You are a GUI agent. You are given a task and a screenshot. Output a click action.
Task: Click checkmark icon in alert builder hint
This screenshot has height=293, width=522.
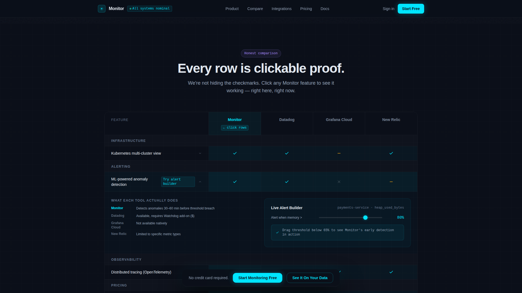(x=277, y=233)
